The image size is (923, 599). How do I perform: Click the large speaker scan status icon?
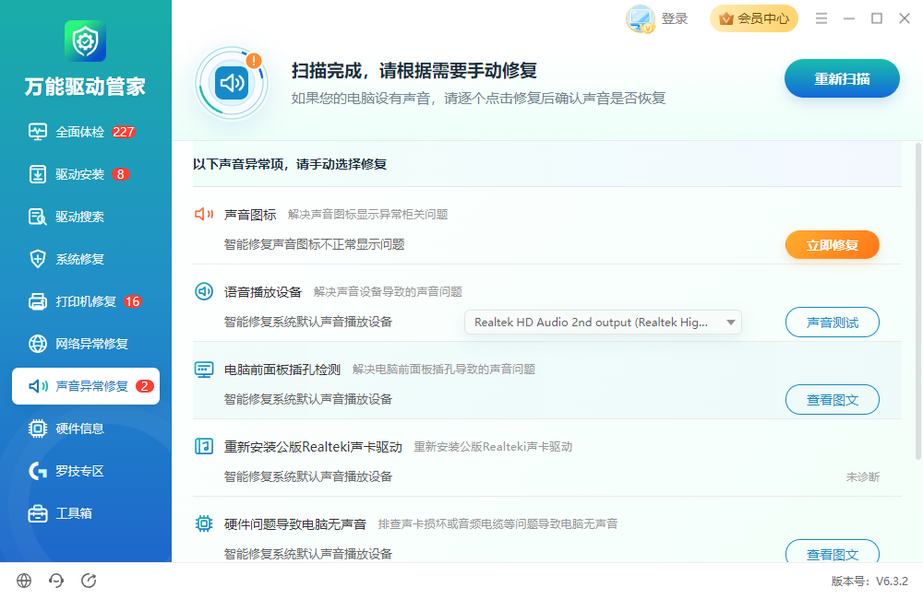point(232,84)
